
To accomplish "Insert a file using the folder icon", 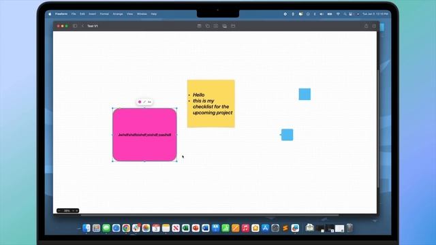I will [x=233, y=26].
